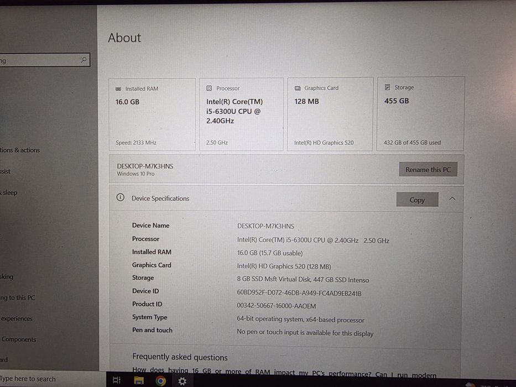516x387 pixels.
Task: Click the Graphics Card icon
Action: (x=298, y=88)
